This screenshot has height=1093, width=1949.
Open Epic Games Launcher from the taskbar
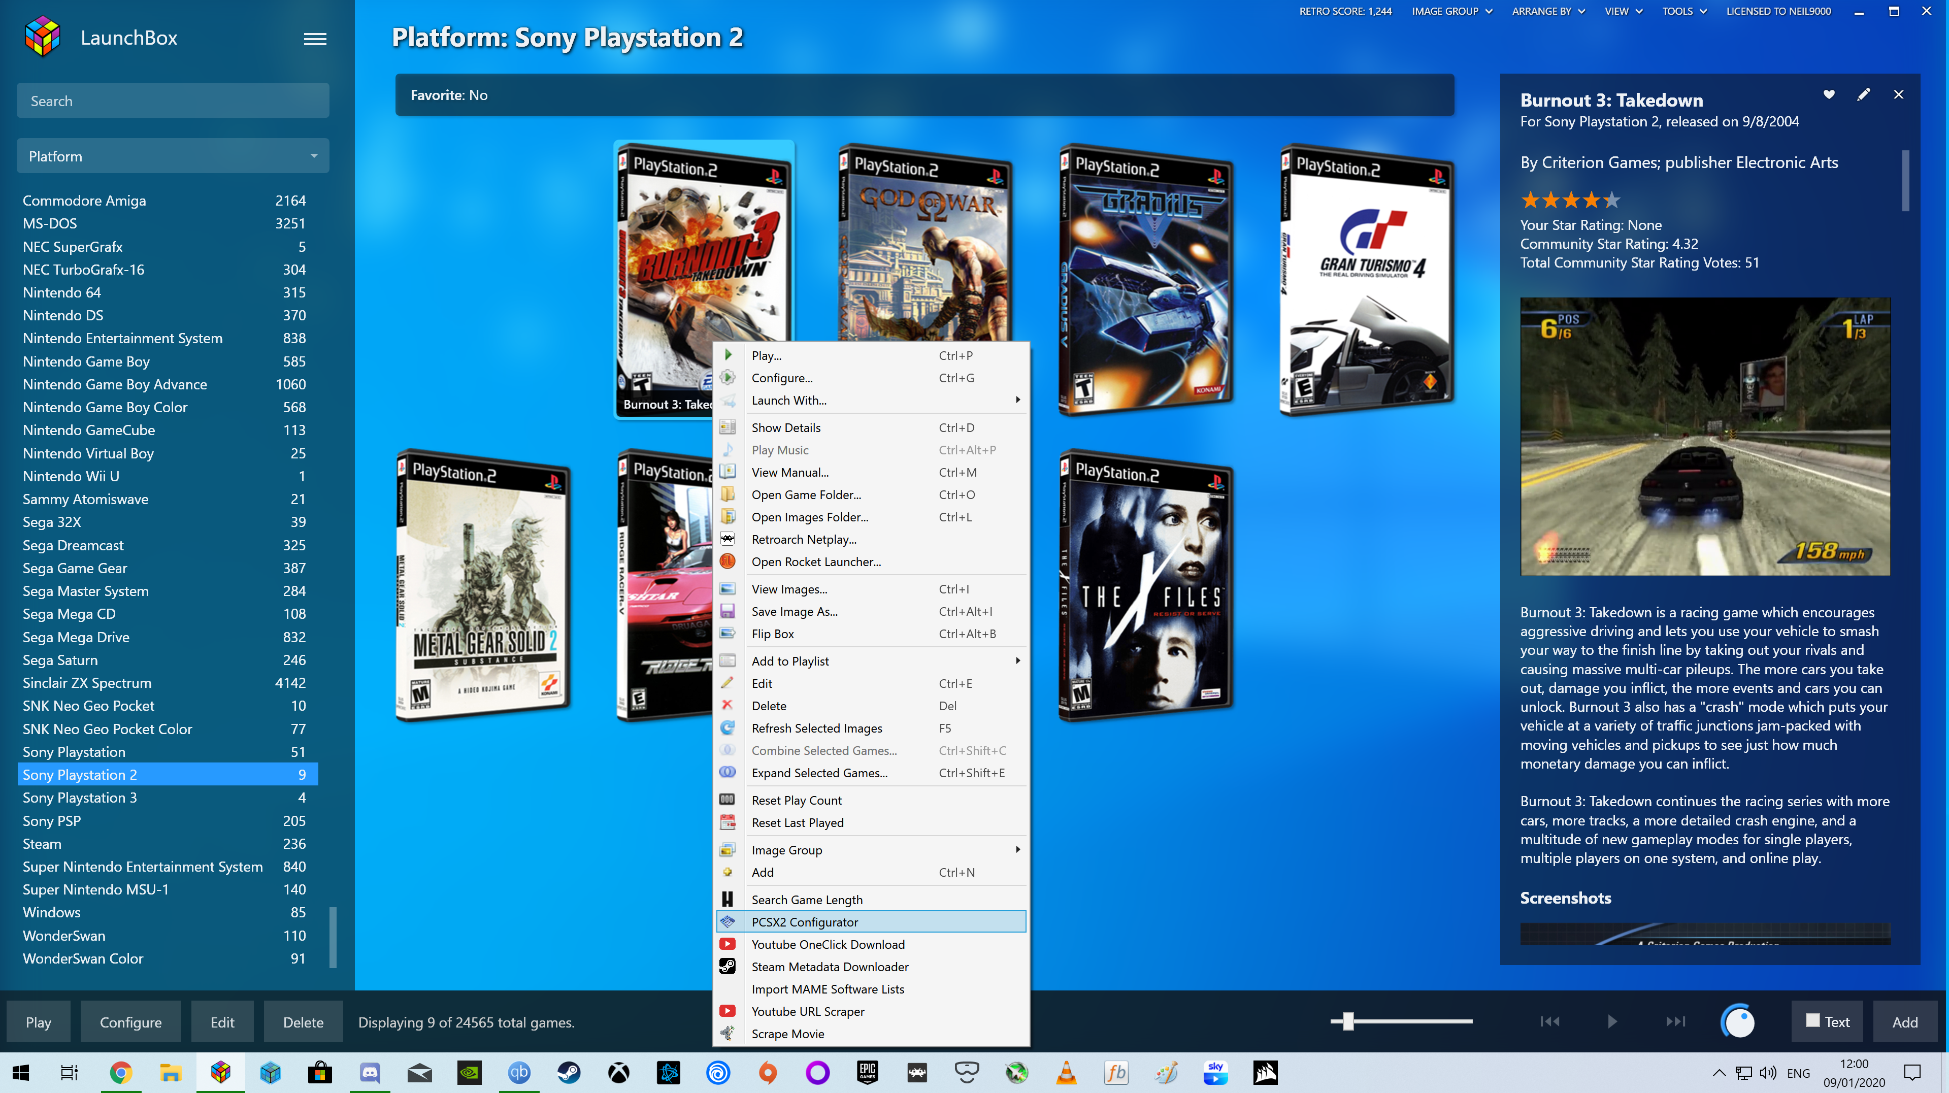867,1073
